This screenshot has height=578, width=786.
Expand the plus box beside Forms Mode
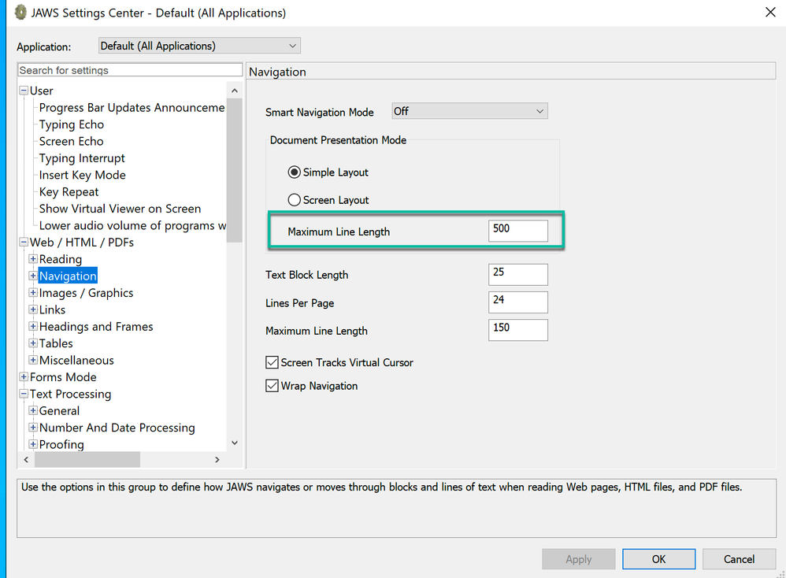pyautogui.click(x=24, y=377)
